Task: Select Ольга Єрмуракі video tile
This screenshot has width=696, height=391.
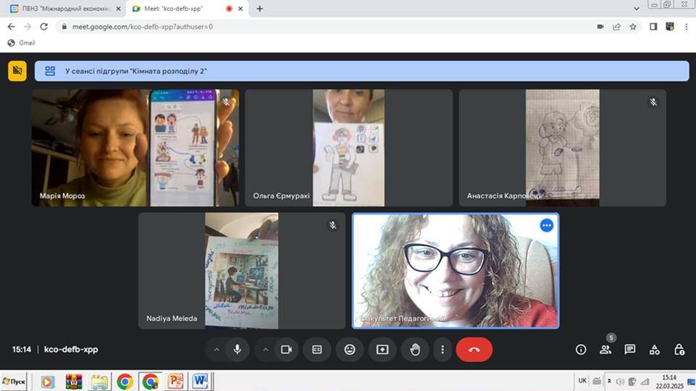Action: point(349,148)
